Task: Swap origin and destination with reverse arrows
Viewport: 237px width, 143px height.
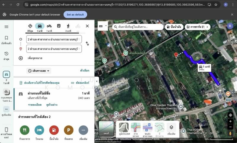Action: coord(87,44)
